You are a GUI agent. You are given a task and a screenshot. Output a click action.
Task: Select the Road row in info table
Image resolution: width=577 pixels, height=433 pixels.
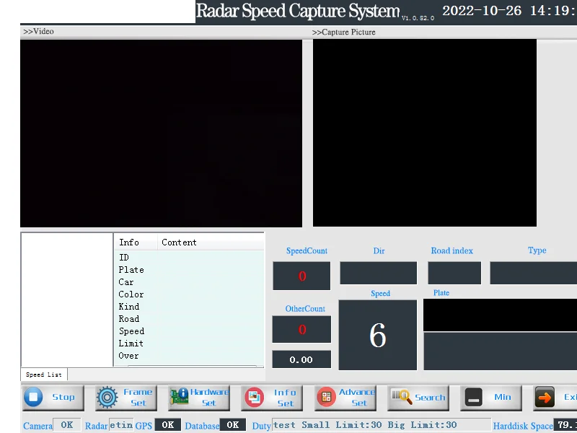point(189,319)
